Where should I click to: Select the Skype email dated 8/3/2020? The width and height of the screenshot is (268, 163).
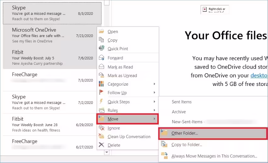coord(52,13)
